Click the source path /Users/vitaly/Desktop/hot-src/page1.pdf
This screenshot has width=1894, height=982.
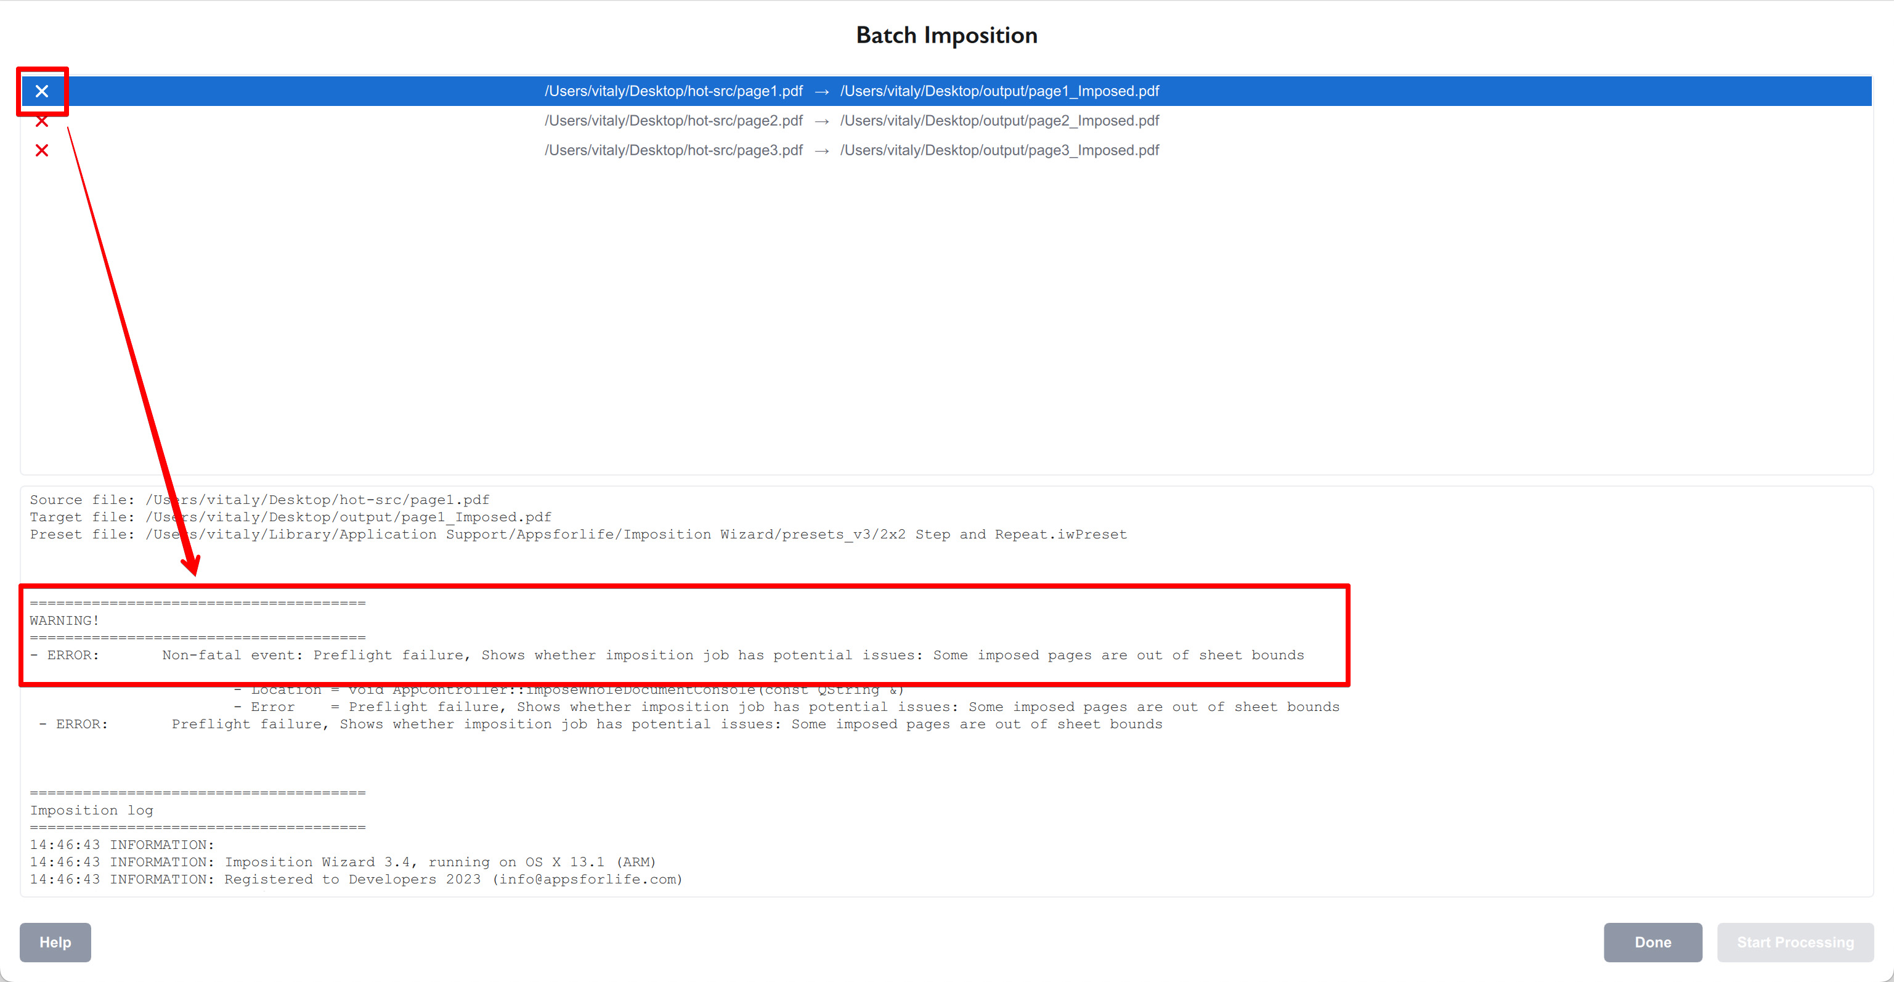[673, 91]
